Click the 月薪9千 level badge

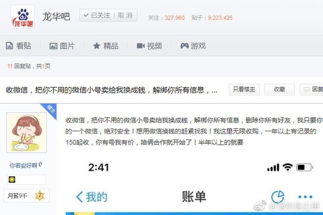coord(27,196)
